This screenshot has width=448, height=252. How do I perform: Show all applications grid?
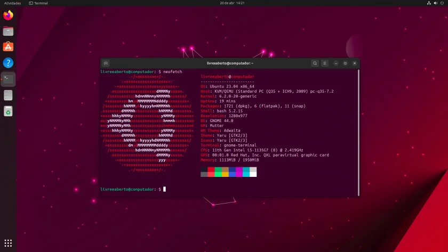[8, 243]
